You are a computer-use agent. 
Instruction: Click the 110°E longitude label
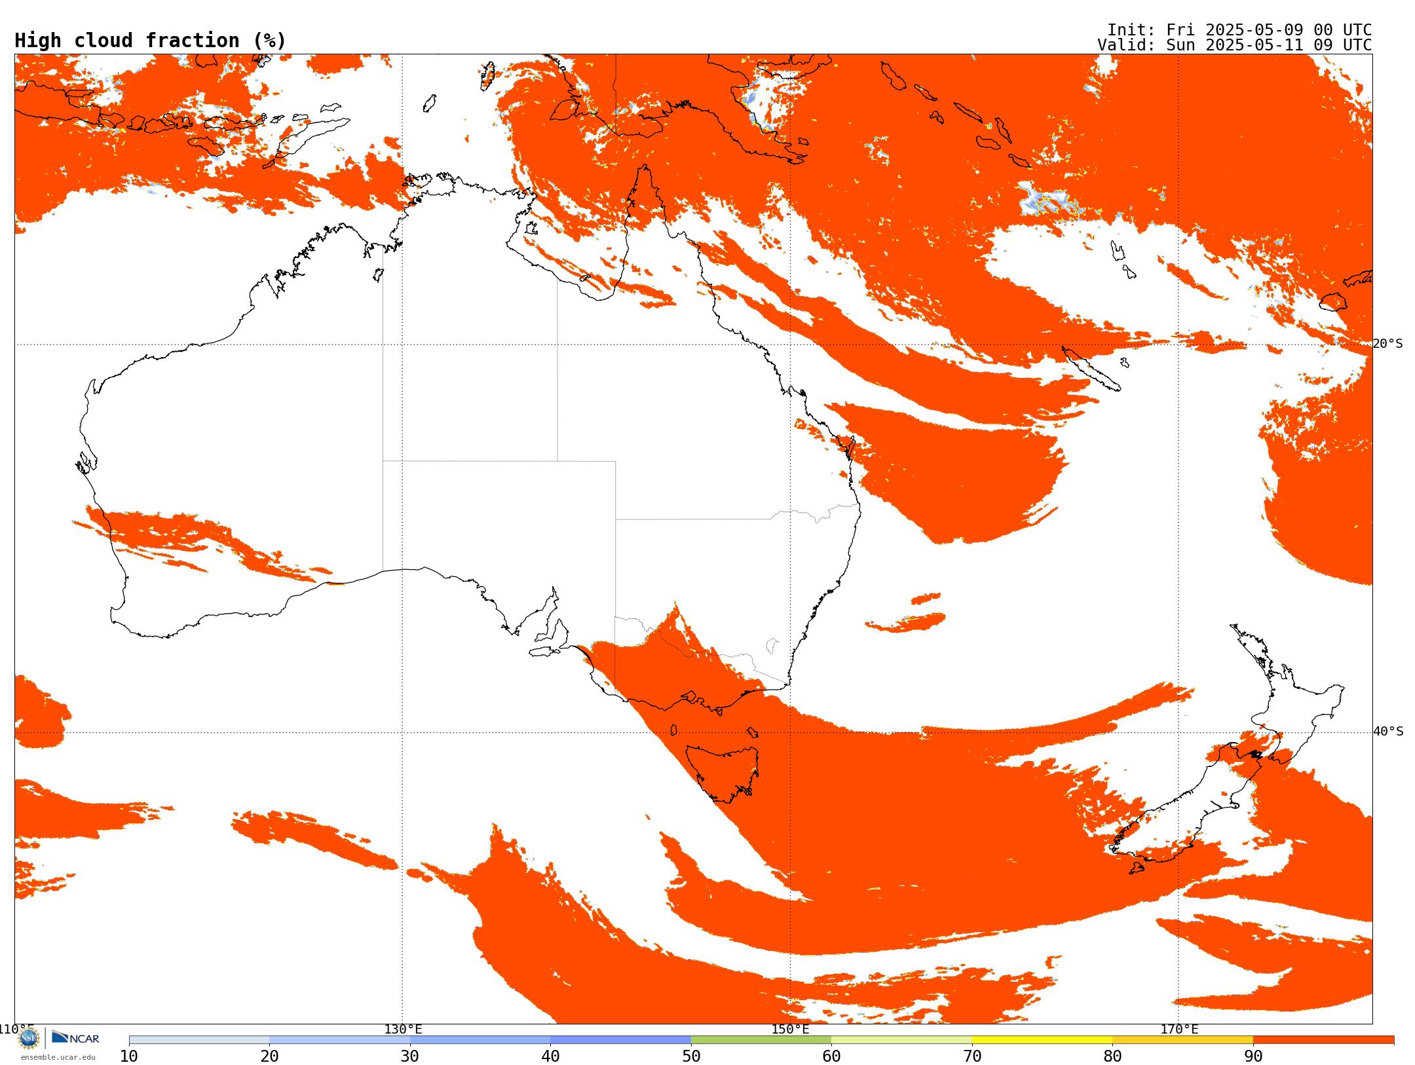click(x=16, y=1030)
